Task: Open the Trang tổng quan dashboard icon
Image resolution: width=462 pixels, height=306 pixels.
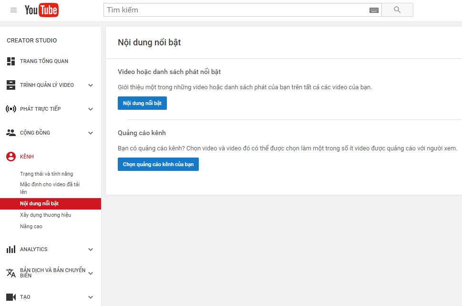Action: point(10,61)
